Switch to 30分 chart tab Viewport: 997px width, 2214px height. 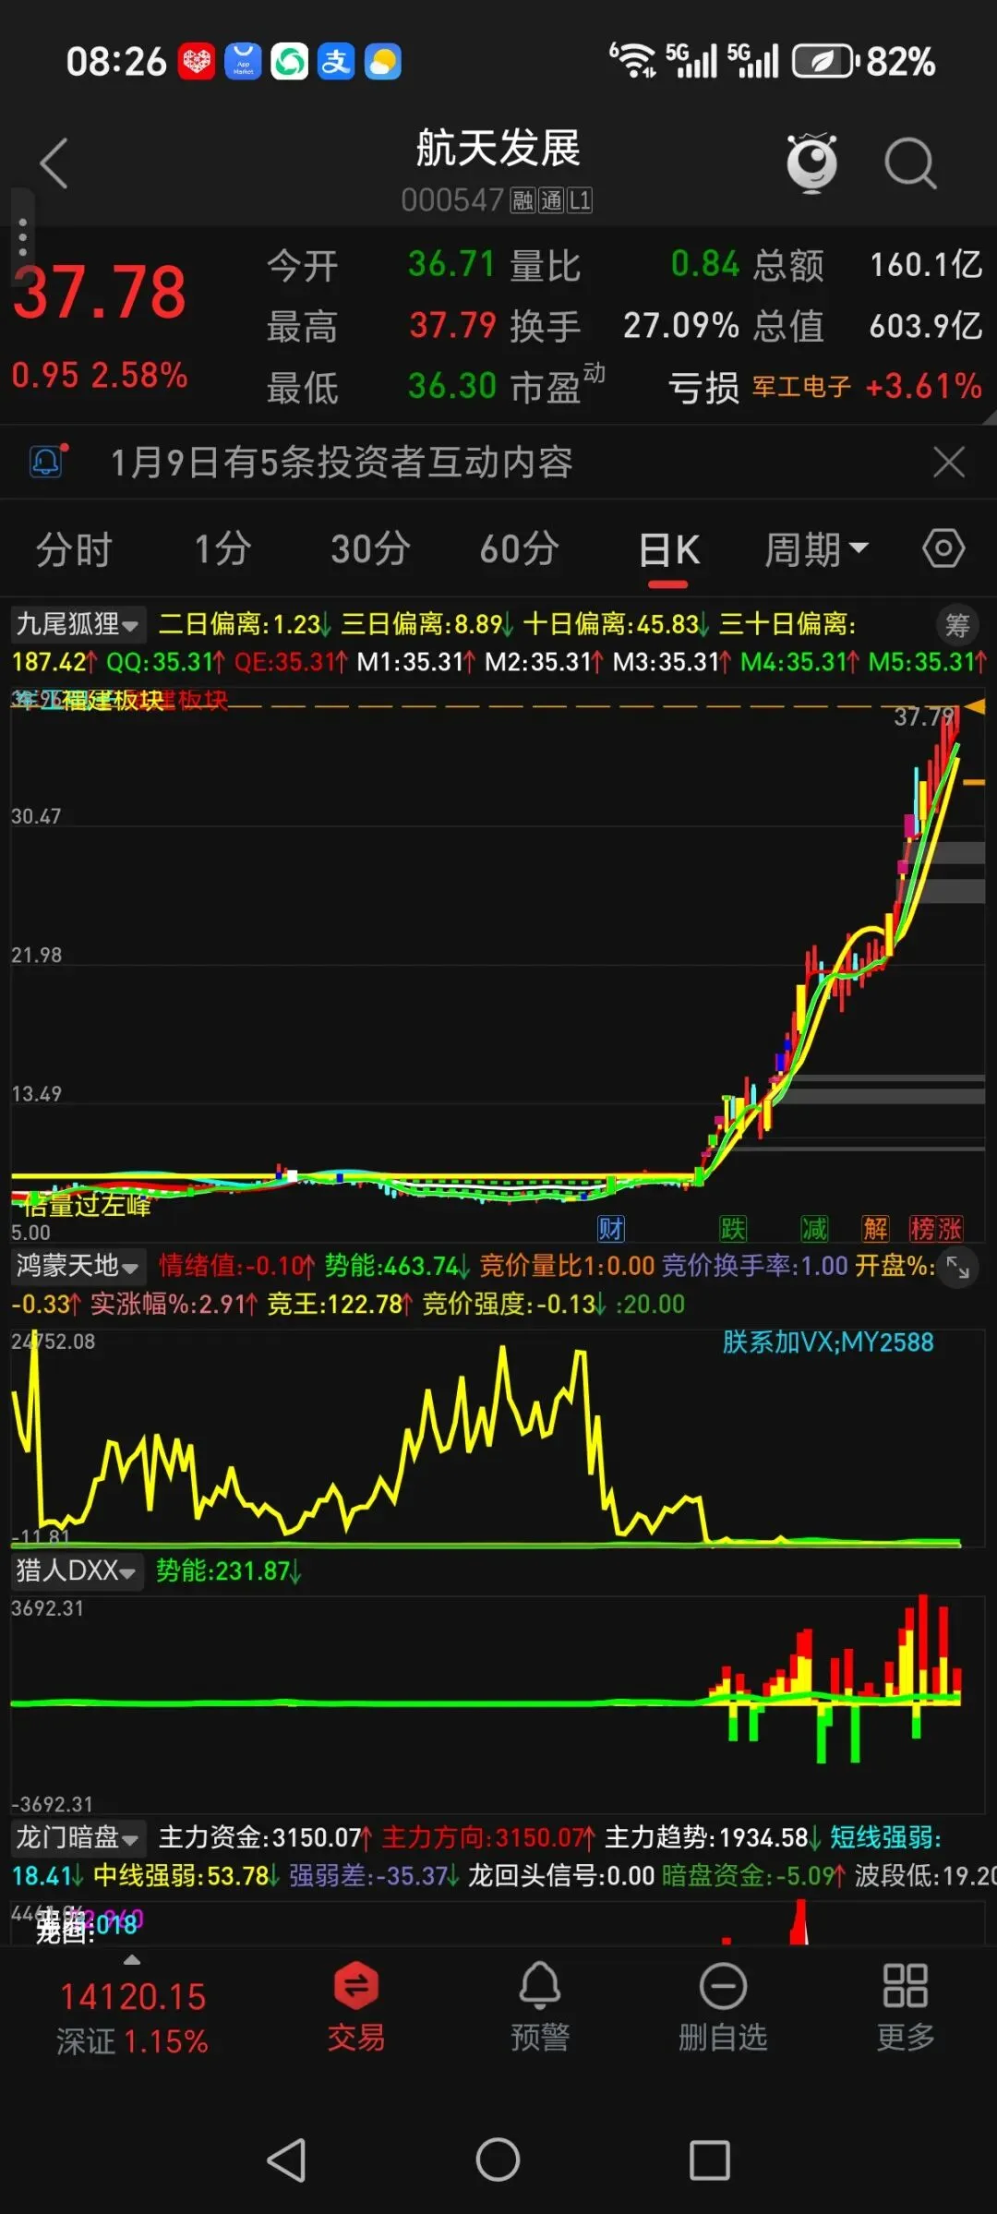pyautogui.click(x=370, y=549)
